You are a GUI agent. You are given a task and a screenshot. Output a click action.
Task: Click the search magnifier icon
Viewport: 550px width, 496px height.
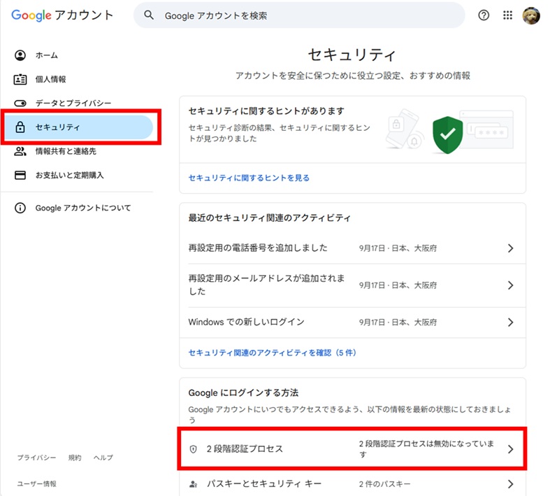click(x=148, y=15)
